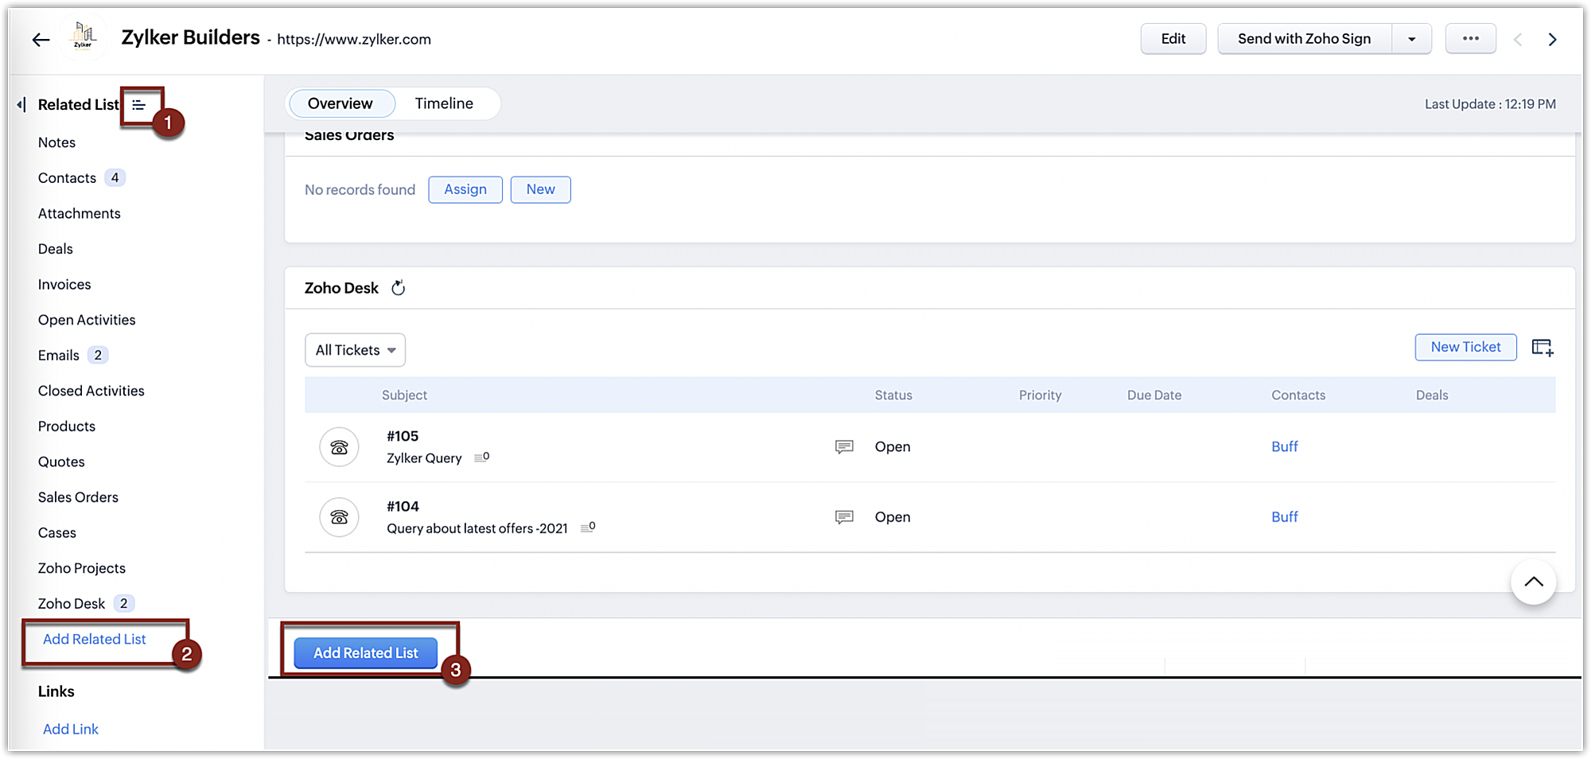Assign a sales order

[465, 189]
